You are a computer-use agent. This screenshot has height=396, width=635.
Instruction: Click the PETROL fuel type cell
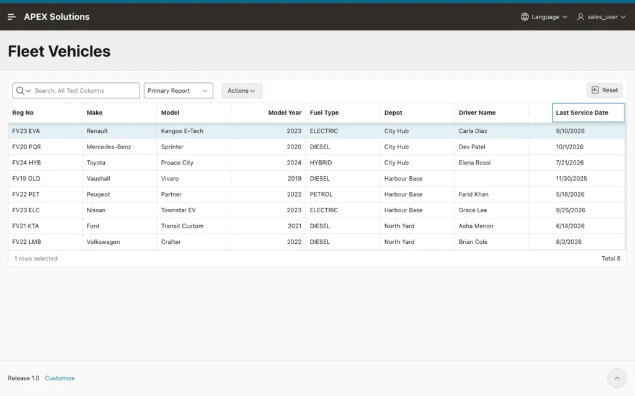[x=343, y=194]
